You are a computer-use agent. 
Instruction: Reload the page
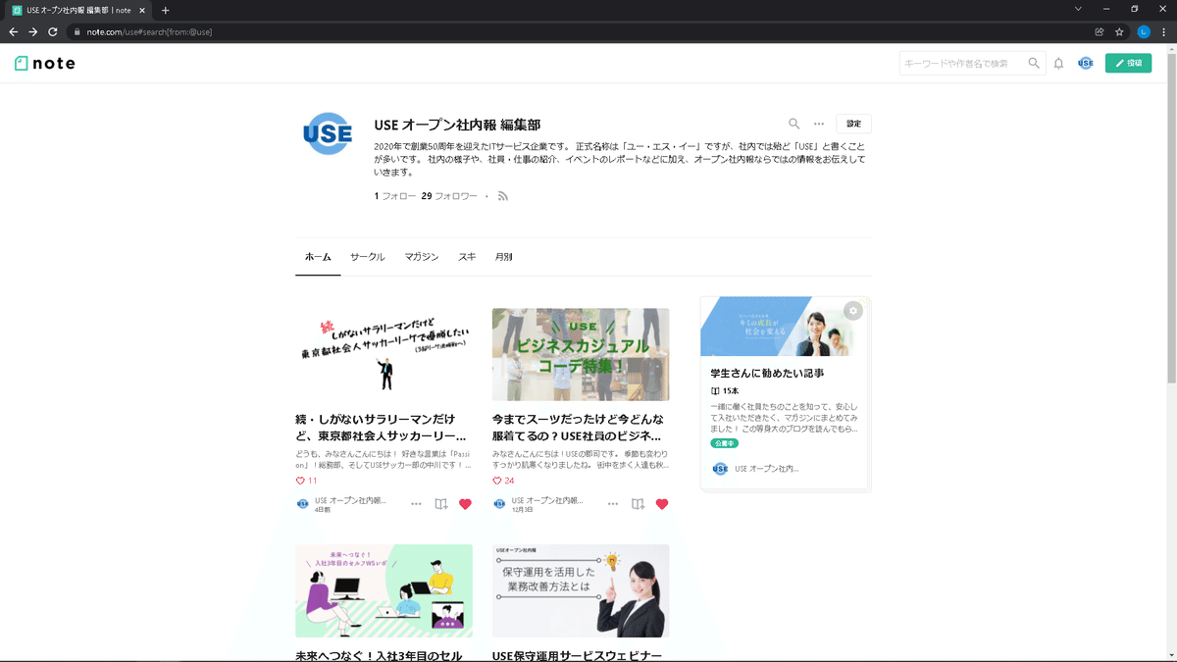53,31
